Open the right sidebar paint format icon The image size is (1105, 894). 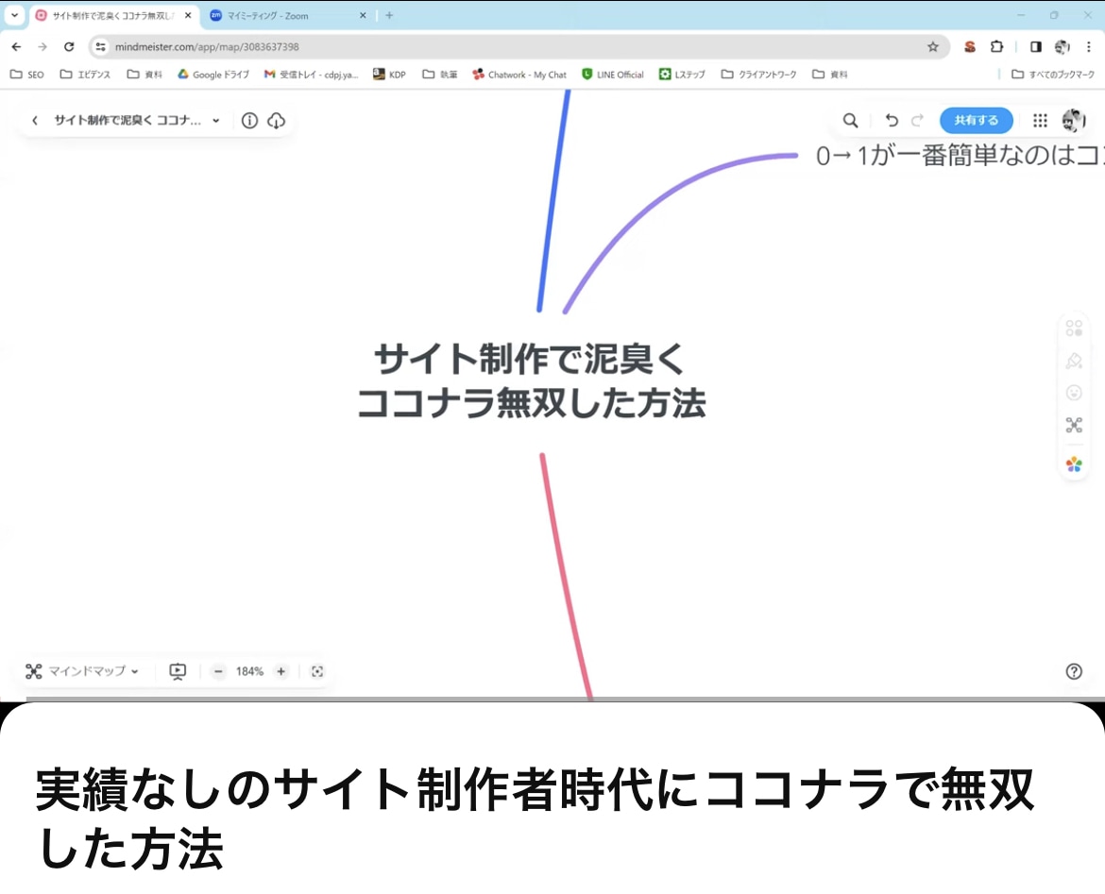pos(1074,361)
